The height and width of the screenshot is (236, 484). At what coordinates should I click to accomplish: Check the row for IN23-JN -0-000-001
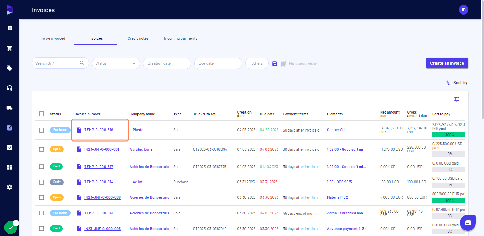[x=41, y=149]
